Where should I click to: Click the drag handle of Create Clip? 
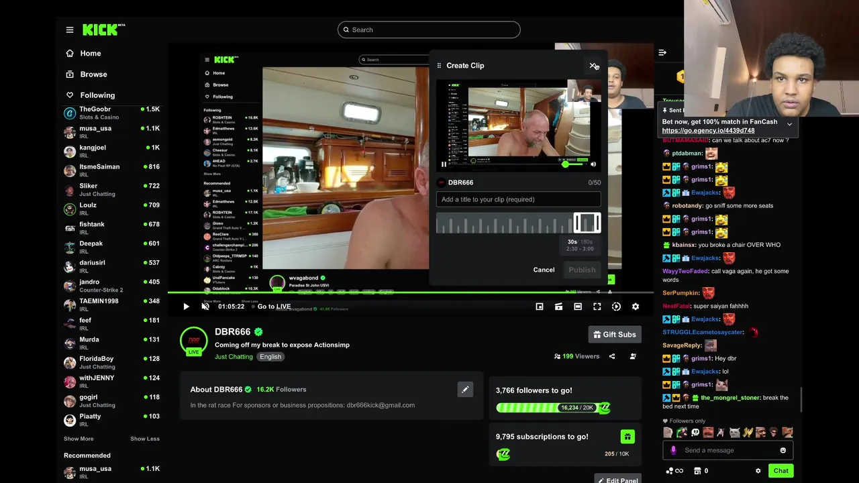pos(439,65)
